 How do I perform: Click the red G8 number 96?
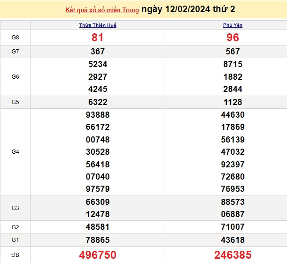pos(233,38)
